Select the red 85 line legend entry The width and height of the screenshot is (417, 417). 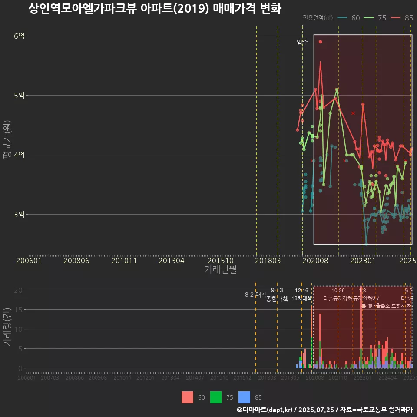coord(402,18)
